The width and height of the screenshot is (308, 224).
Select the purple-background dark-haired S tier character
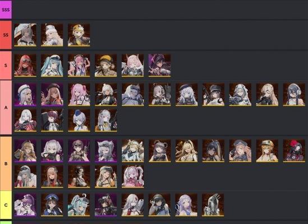tap(159, 66)
